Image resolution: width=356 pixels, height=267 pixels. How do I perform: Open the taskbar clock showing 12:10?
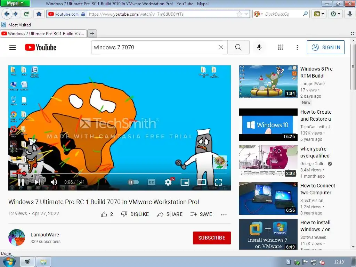(x=339, y=262)
